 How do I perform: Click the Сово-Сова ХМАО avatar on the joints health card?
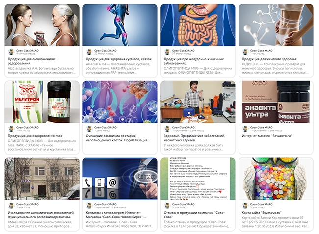click(89, 52)
